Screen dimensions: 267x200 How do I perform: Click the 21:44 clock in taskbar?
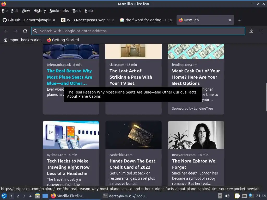261,196
